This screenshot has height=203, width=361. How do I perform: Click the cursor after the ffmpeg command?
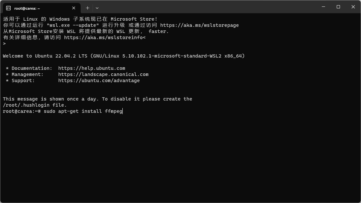122,111
